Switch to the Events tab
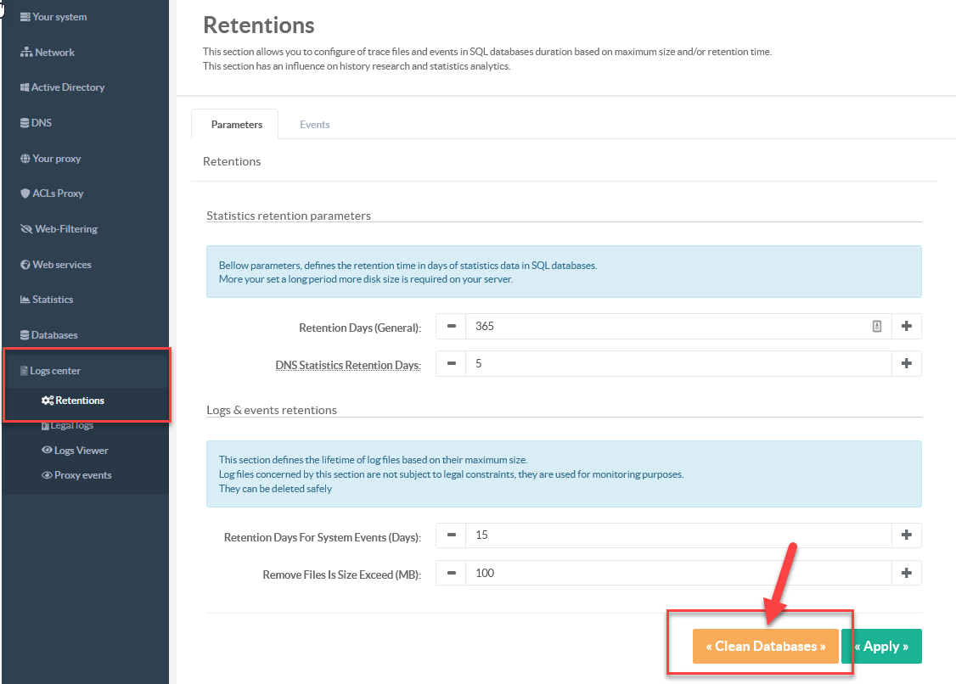956x684 pixels. coord(314,125)
